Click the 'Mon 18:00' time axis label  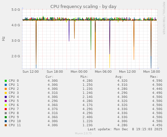click(x=152, y=72)
